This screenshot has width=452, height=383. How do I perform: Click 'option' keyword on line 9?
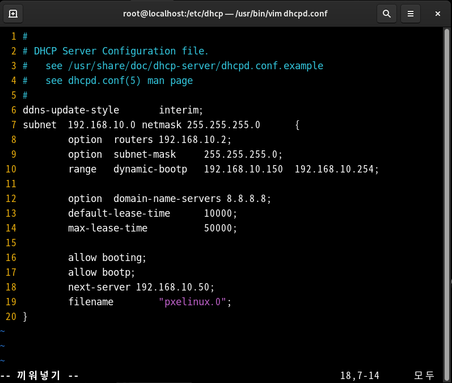[x=85, y=154]
